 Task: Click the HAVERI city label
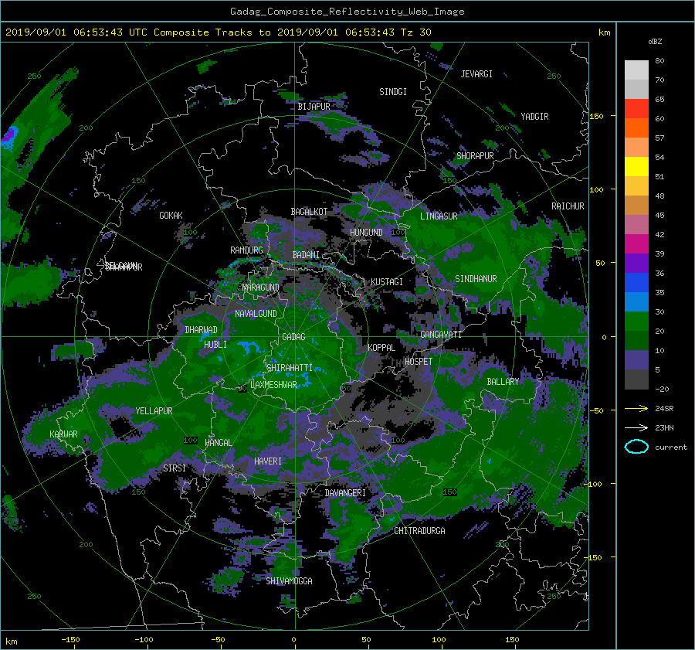268,462
